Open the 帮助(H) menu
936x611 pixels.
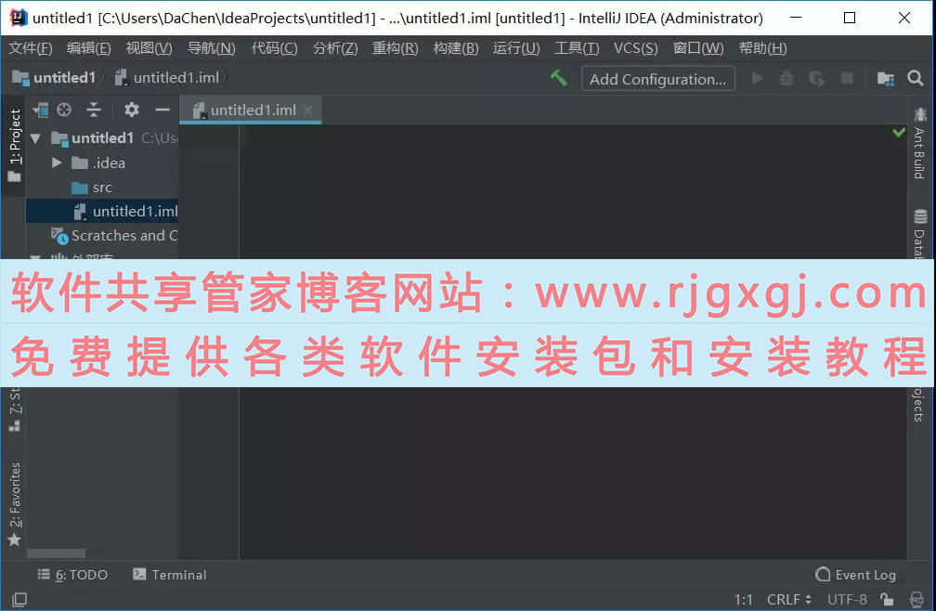762,47
